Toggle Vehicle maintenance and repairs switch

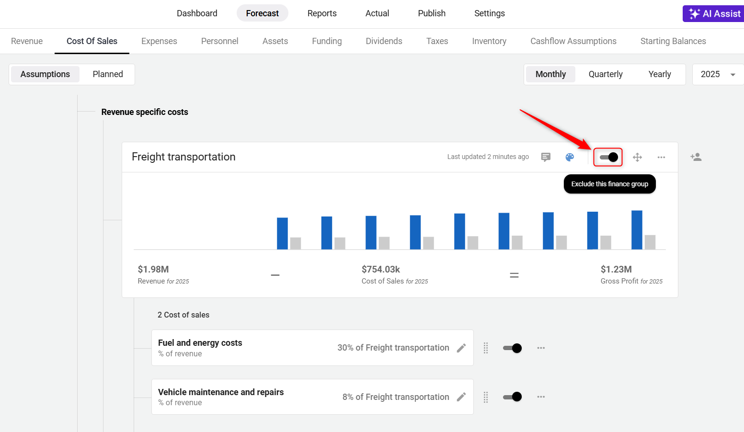[x=512, y=397]
